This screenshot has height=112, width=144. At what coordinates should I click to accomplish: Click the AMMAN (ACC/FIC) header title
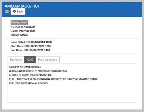[x=22, y=6]
